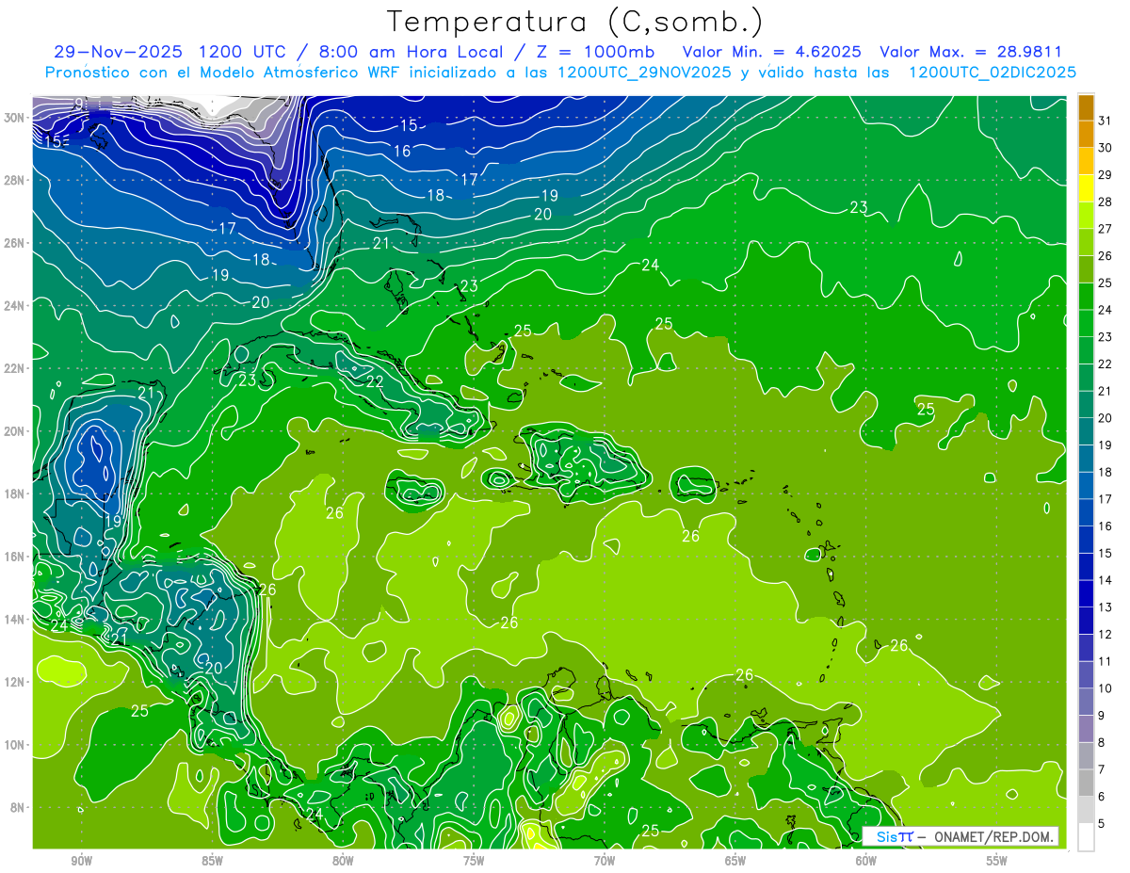Click the "22" contour label near Cuba
The height and width of the screenshot is (873, 1130).
[x=375, y=381]
